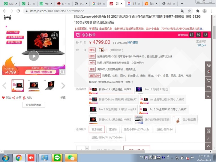Open the QR code sidebar icon
This screenshot has height=162, width=216.
tap(208, 131)
